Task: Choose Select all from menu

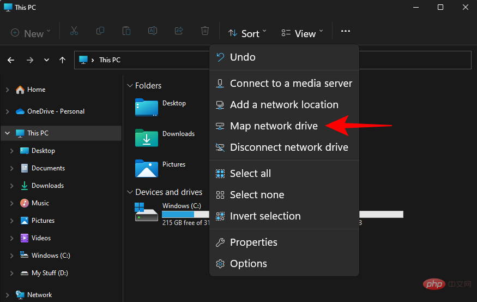Action: click(284, 174)
